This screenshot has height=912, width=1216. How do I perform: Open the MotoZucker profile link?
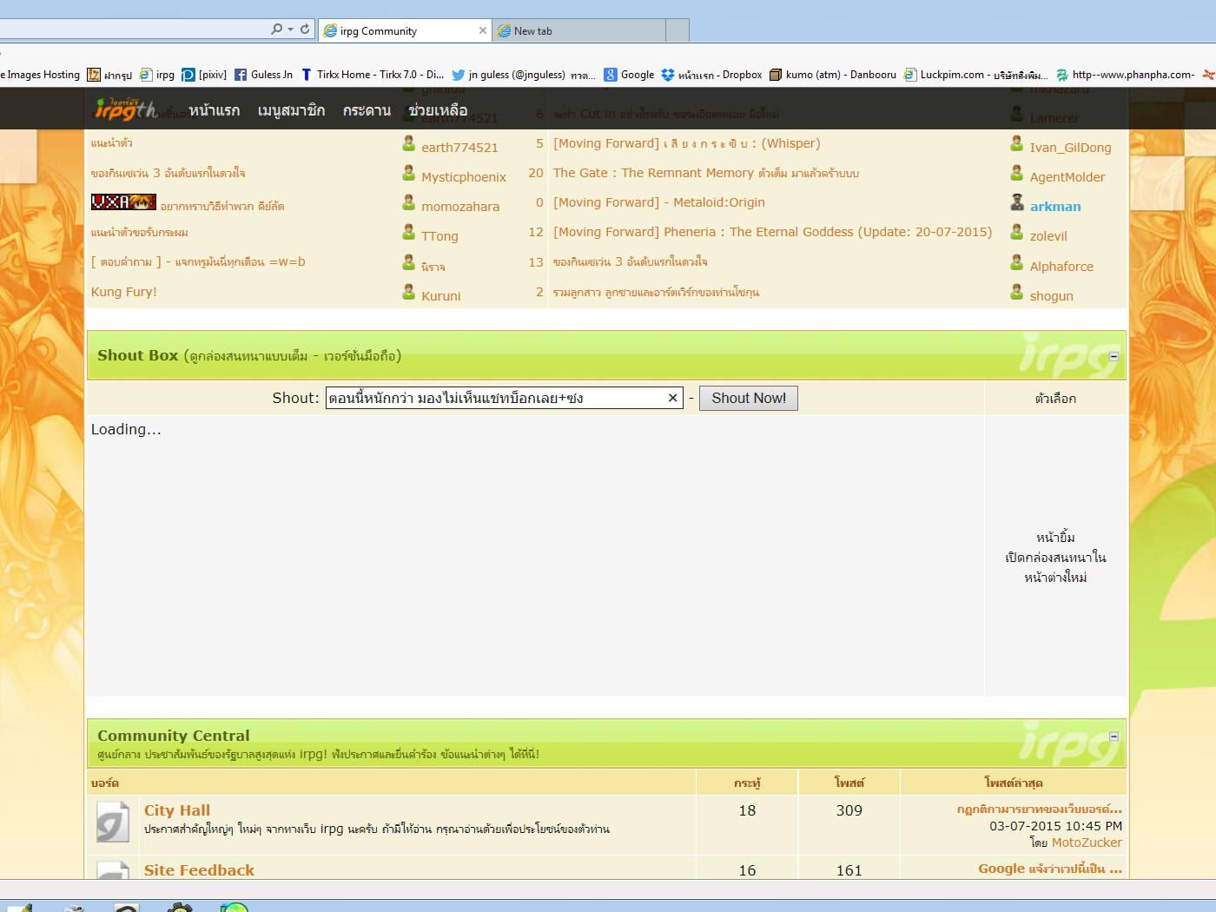[1087, 843]
